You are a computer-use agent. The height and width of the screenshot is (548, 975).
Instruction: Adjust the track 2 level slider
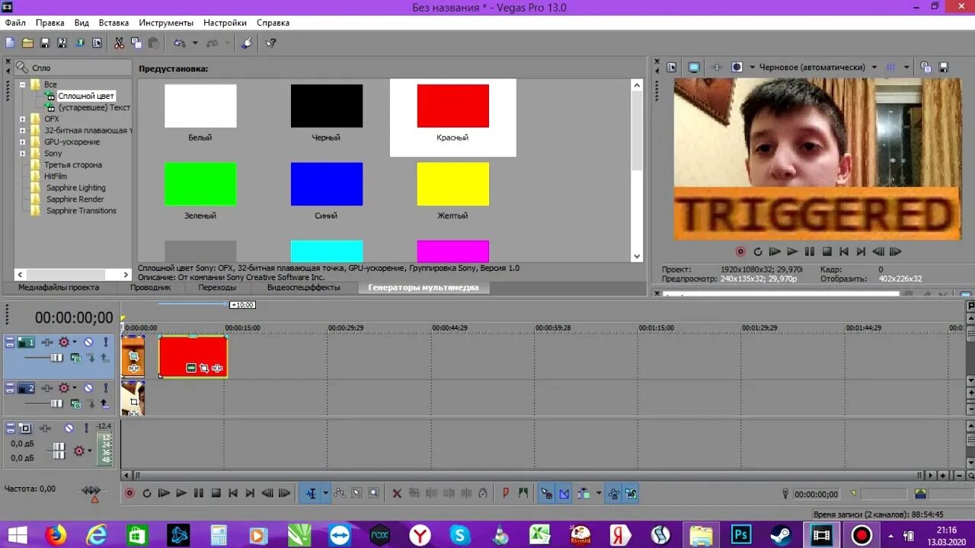(x=56, y=403)
